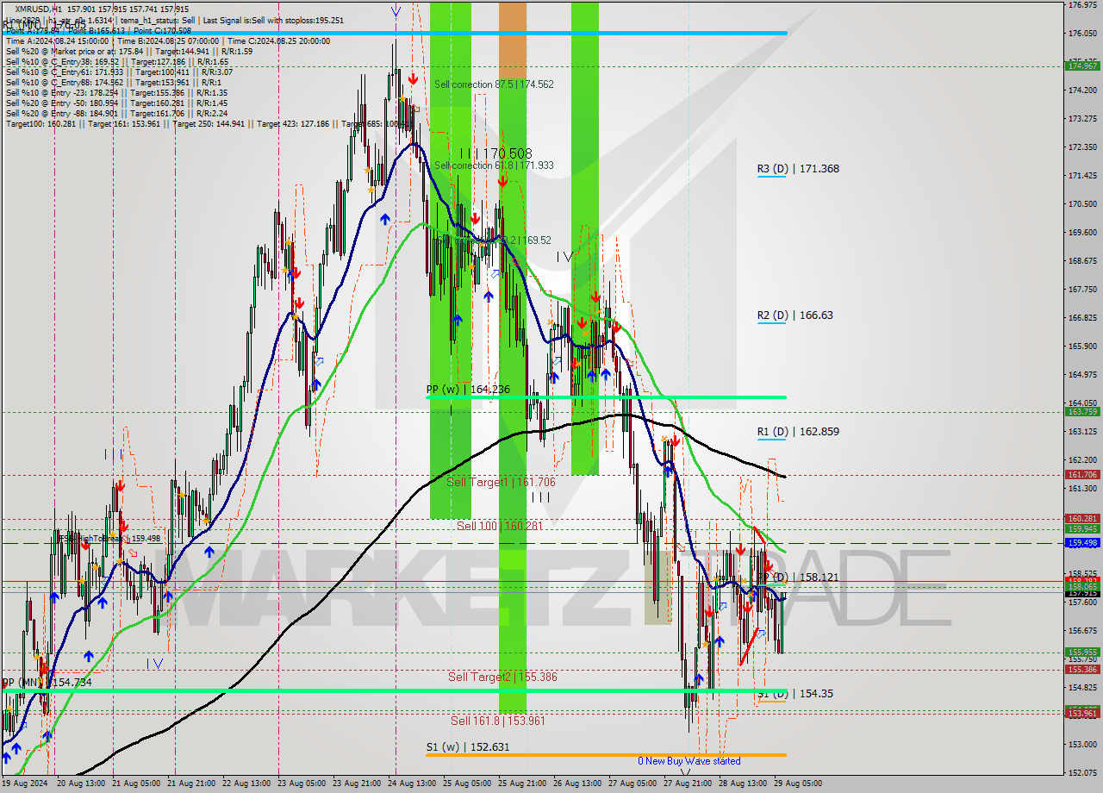This screenshot has width=1103, height=793.
Task: Click the blue V wave marker at chart top
Action: point(396,11)
